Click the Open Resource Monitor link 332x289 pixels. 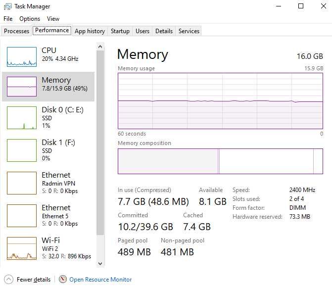coord(100,280)
